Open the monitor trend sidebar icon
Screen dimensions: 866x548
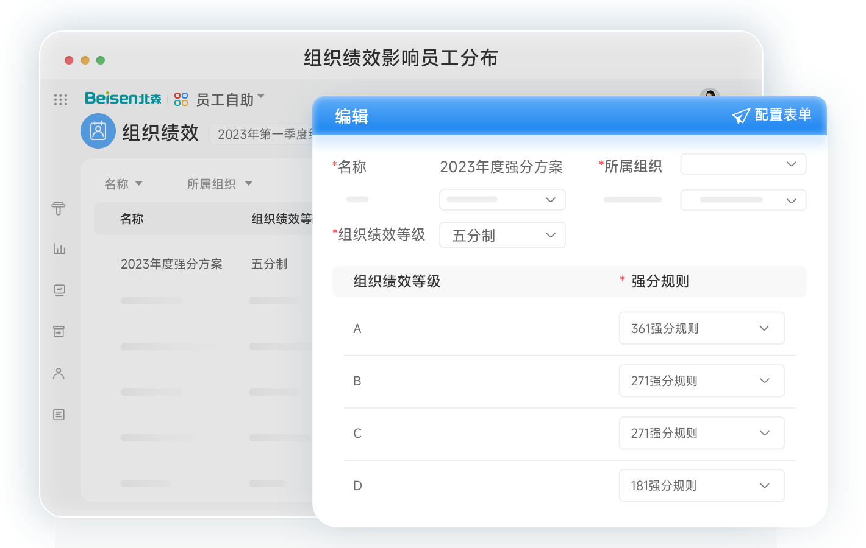[x=59, y=290]
